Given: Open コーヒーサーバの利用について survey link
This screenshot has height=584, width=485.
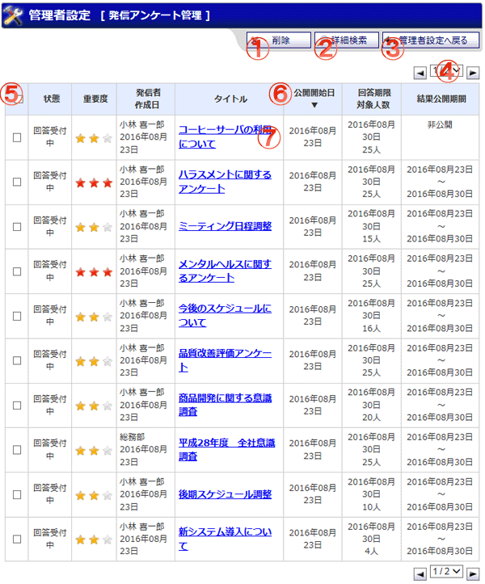Looking at the screenshot, I should (225, 137).
